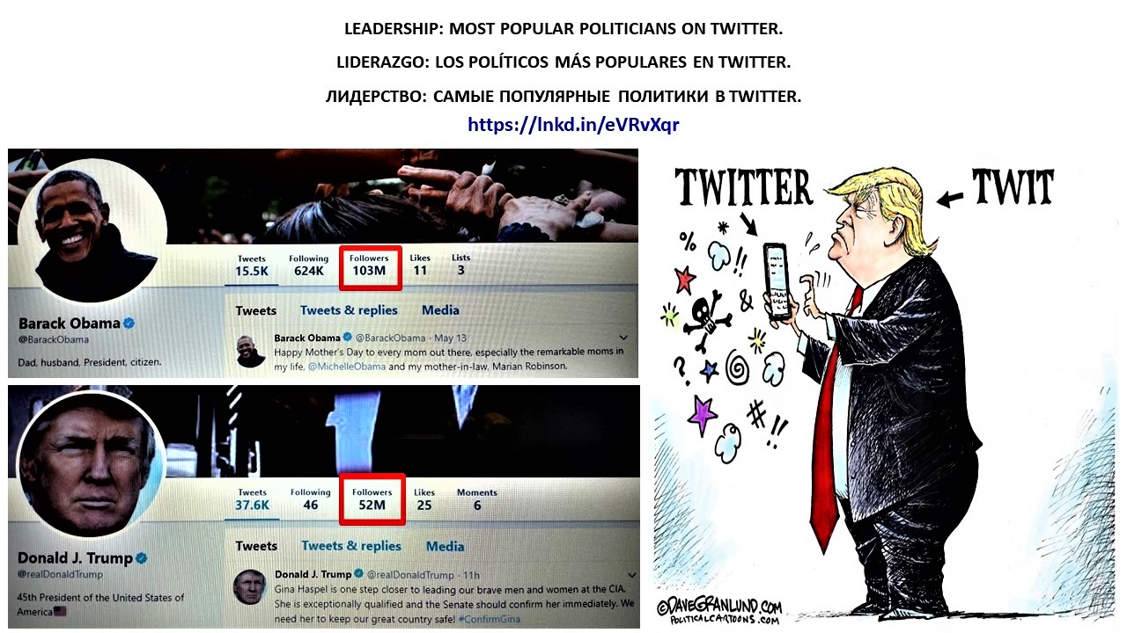Open the Lists count on Obama's profile
The height and width of the screenshot is (633, 1127).
(x=461, y=265)
